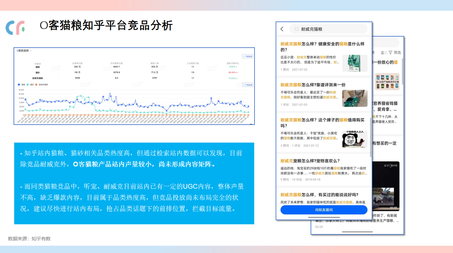Screen dimensions: 453x253
Task: Click the date 2021-01-03 under second result
Action: click(299, 105)
